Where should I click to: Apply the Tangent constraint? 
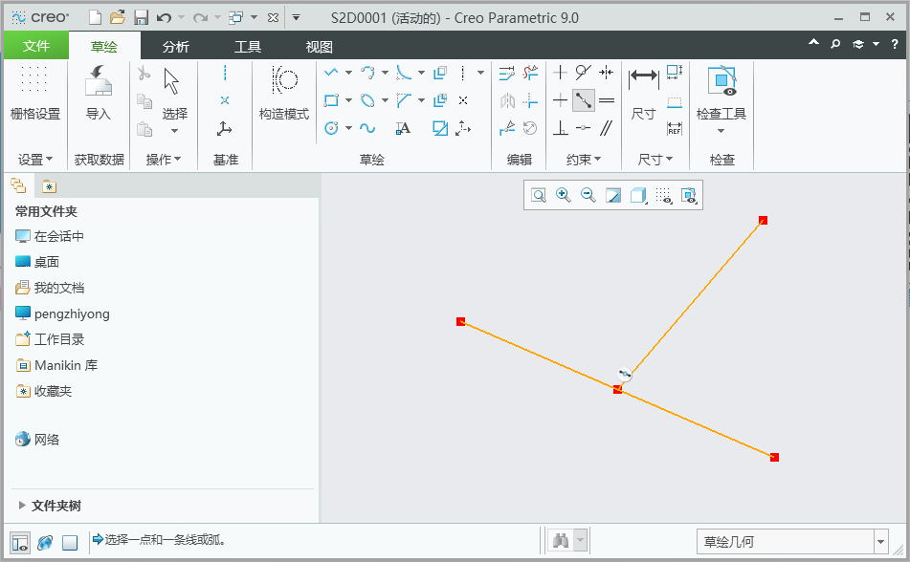584,73
